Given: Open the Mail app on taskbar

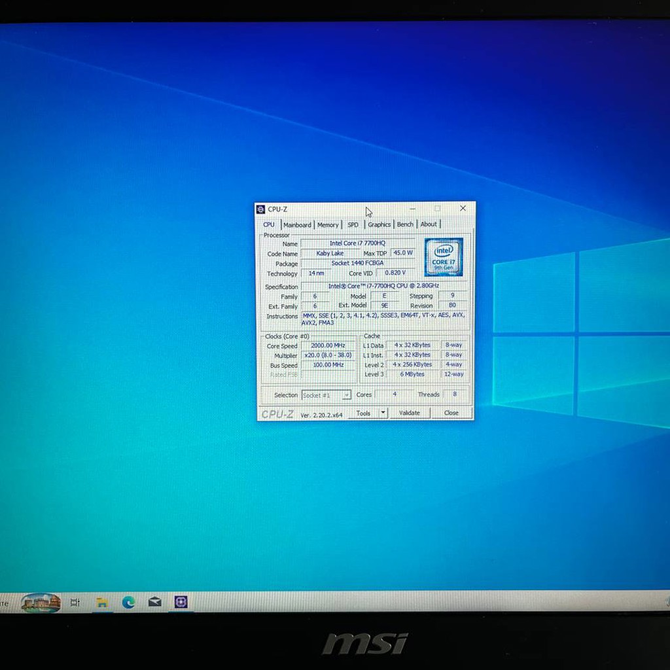Looking at the screenshot, I should (x=154, y=602).
